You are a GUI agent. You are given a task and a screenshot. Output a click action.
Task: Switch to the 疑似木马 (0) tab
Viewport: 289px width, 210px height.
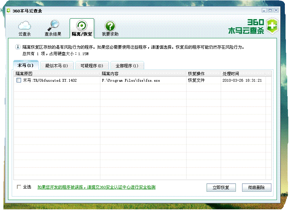coord(57,66)
